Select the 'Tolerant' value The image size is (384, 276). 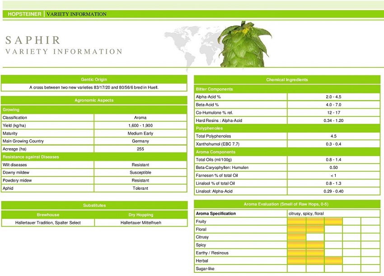pyautogui.click(x=140, y=188)
